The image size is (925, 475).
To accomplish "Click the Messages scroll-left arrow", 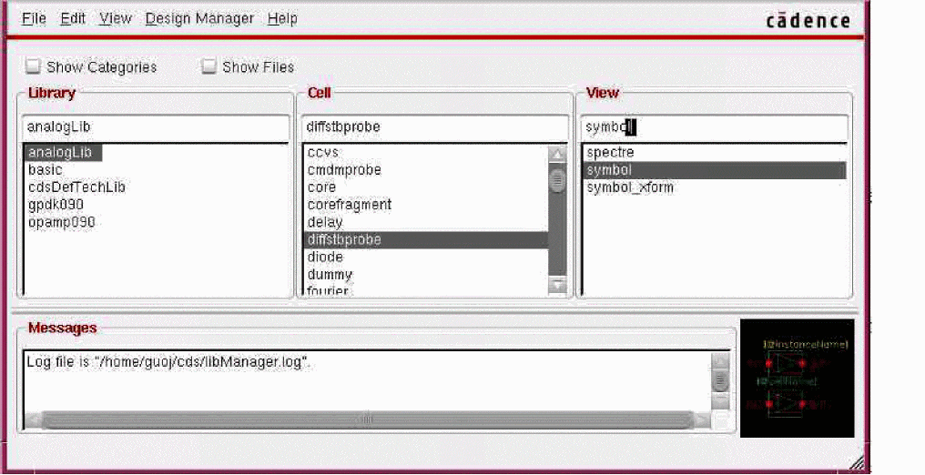I will [34, 420].
